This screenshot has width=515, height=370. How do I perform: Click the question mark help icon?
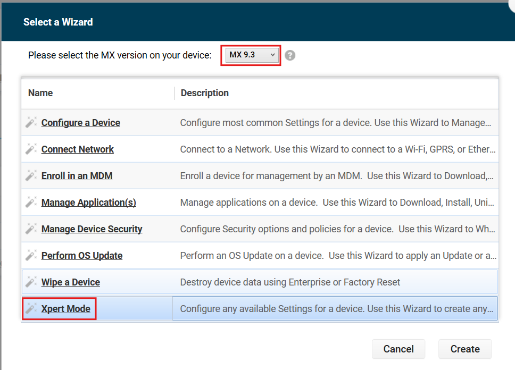(289, 55)
